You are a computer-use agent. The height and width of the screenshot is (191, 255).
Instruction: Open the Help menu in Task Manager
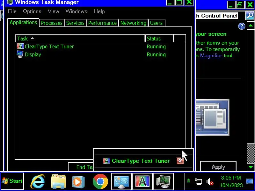(x=99, y=11)
